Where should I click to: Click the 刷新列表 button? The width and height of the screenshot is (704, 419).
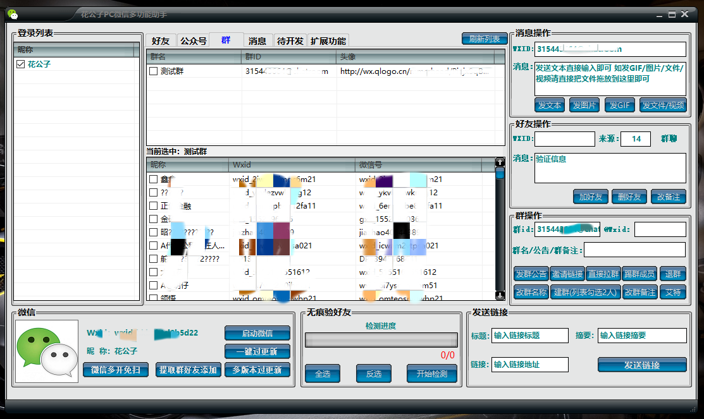[x=485, y=39]
